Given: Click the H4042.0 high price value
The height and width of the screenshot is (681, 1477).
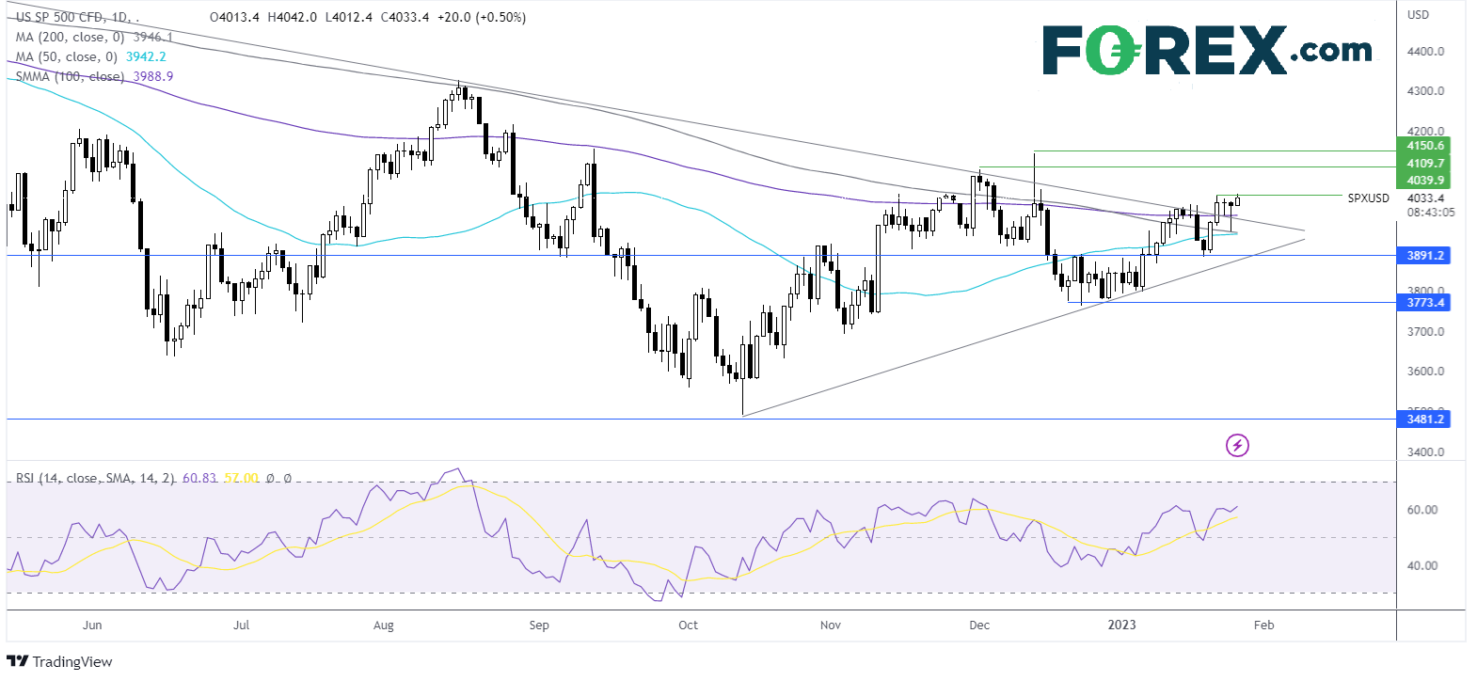Looking at the screenshot, I should click(x=293, y=17).
